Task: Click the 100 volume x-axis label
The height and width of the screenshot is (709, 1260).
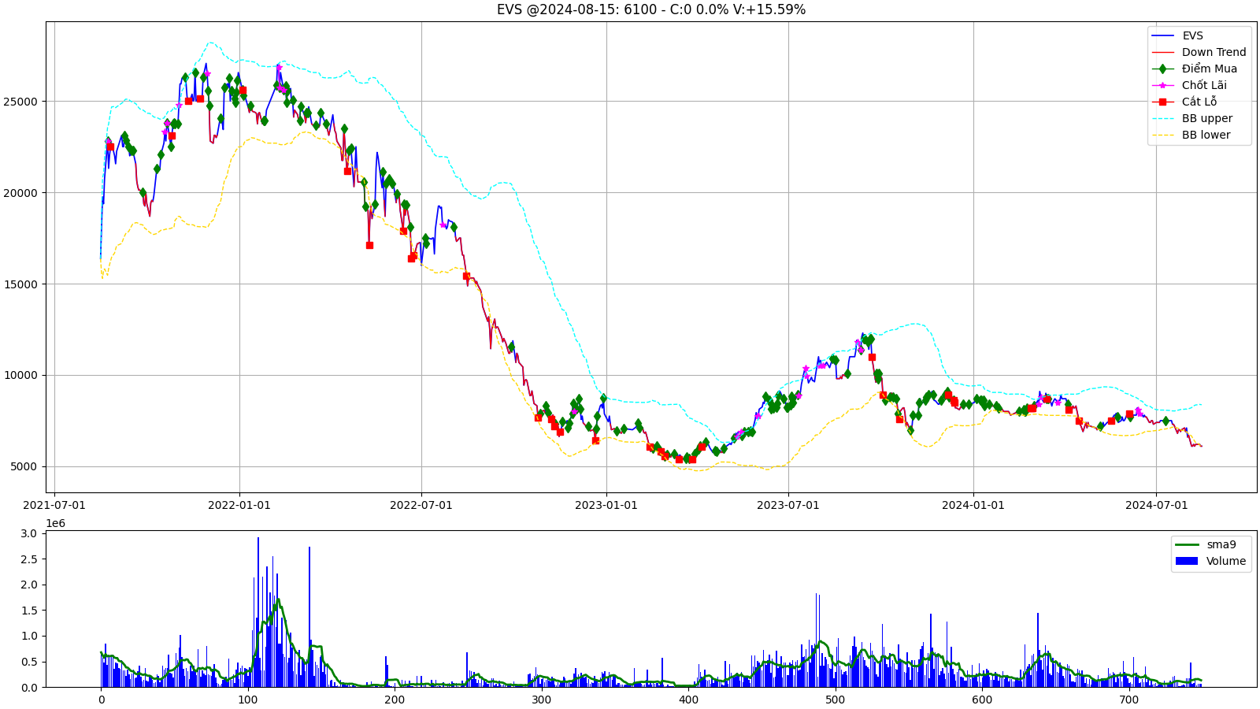Action: [x=247, y=700]
